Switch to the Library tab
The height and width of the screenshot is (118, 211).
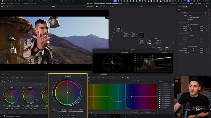(180, 6)
